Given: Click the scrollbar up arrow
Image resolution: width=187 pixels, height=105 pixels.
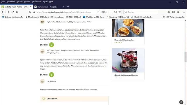Looking at the screenshot, I should coord(186,20).
